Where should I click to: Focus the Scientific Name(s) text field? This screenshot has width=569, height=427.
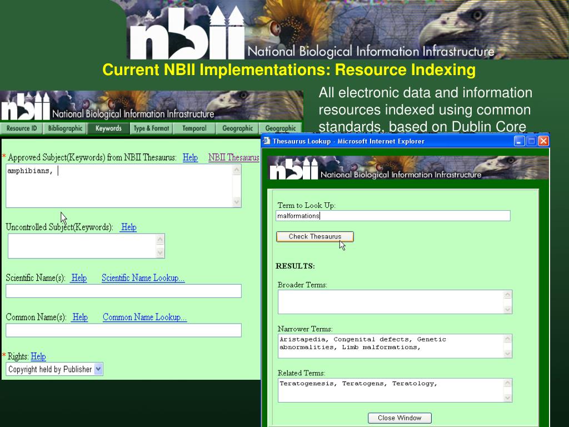pyautogui.click(x=123, y=291)
